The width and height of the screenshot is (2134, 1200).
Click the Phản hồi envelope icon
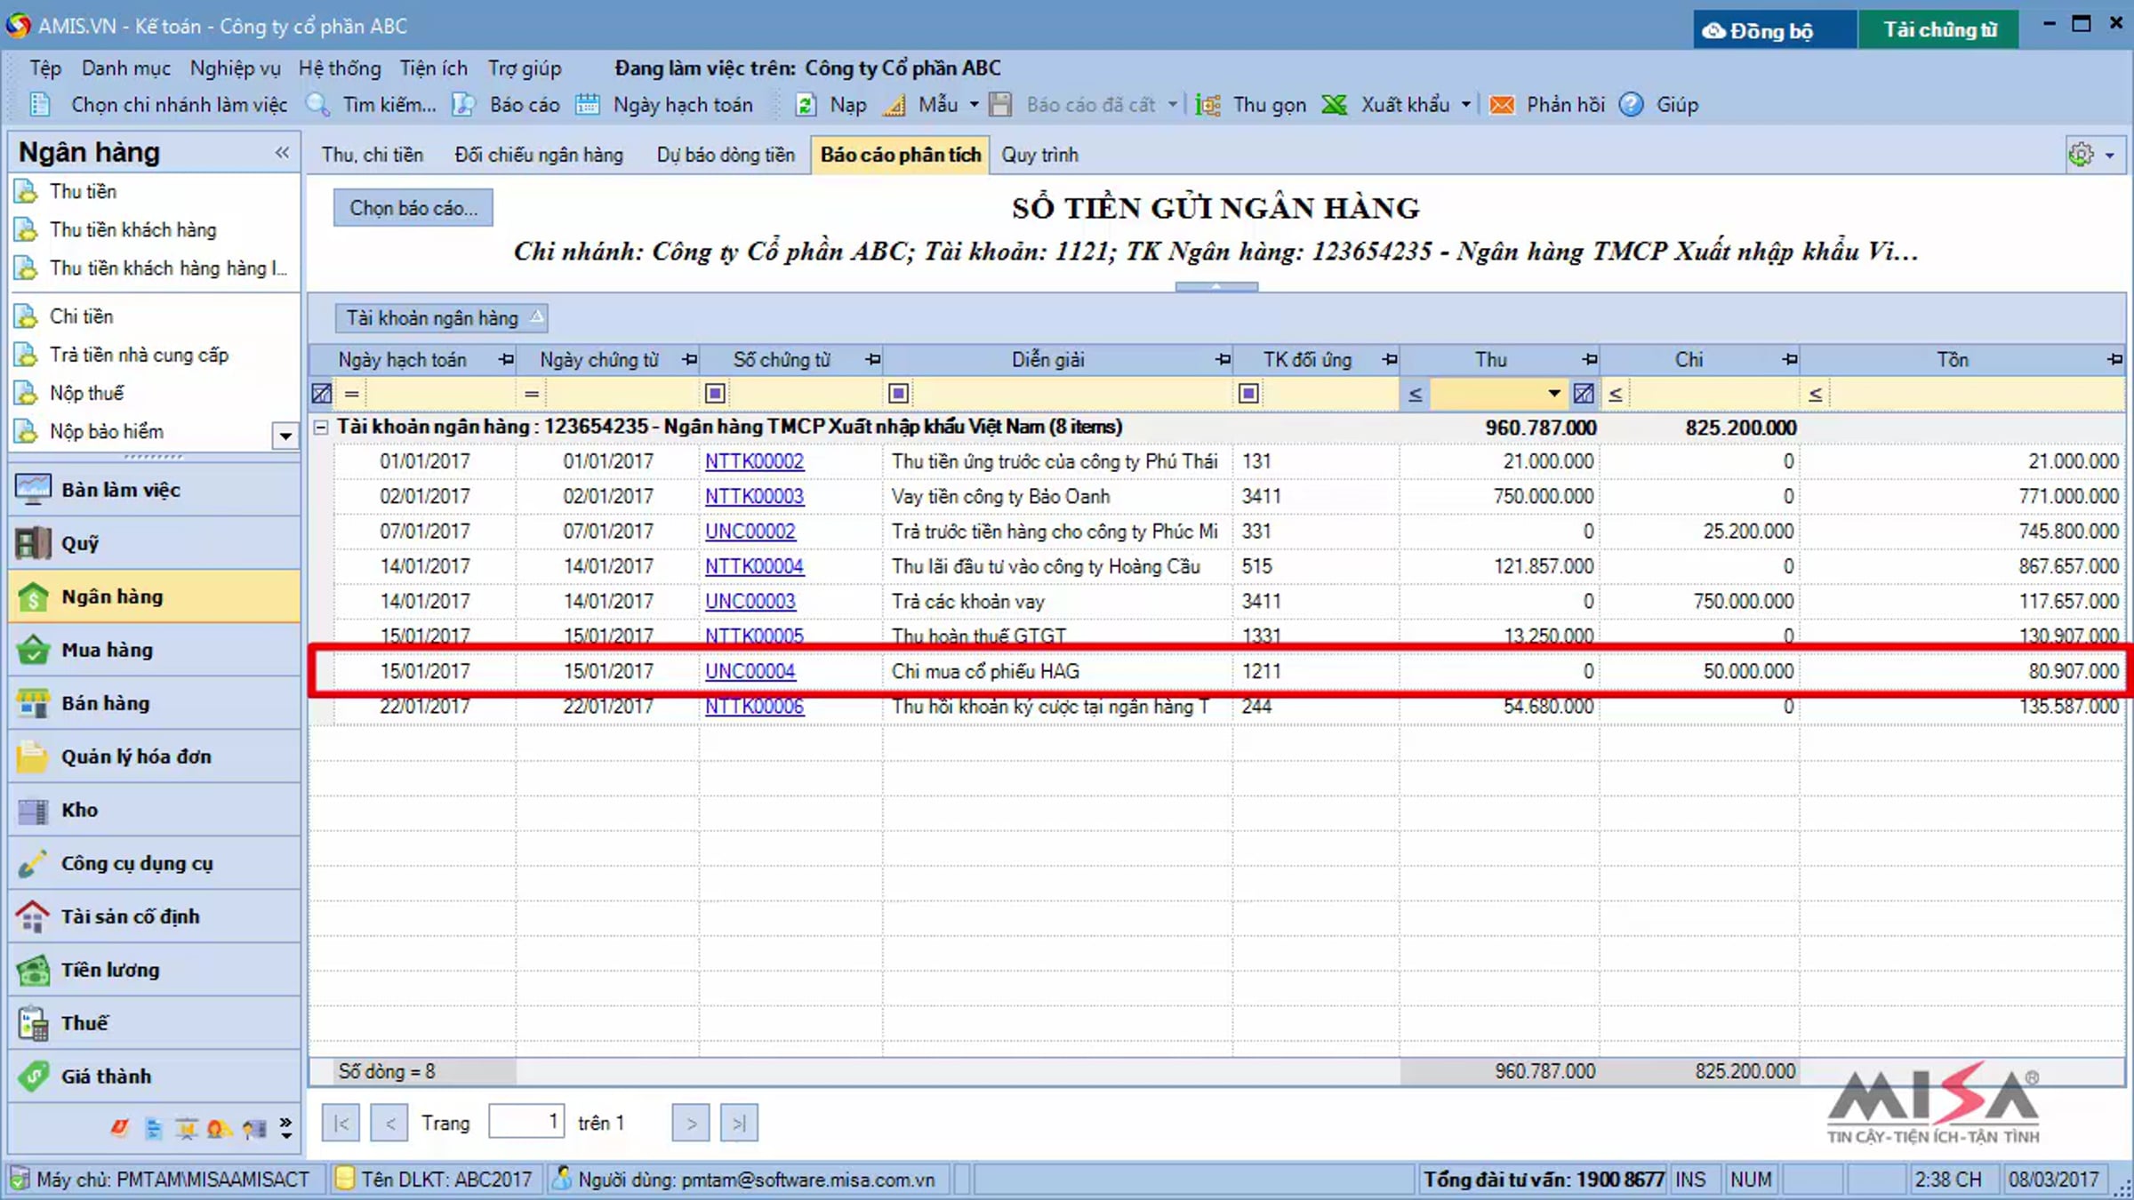pyautogui.click(x=1502, y=105)
